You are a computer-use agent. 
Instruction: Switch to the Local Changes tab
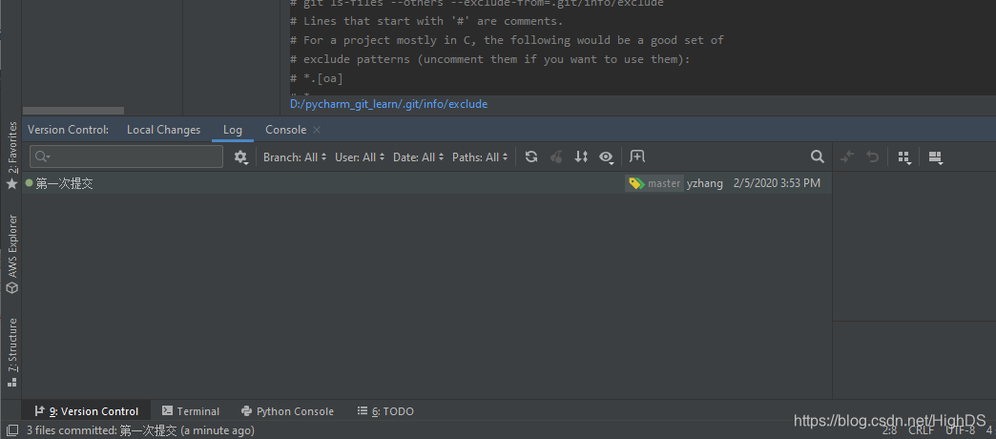164,130
